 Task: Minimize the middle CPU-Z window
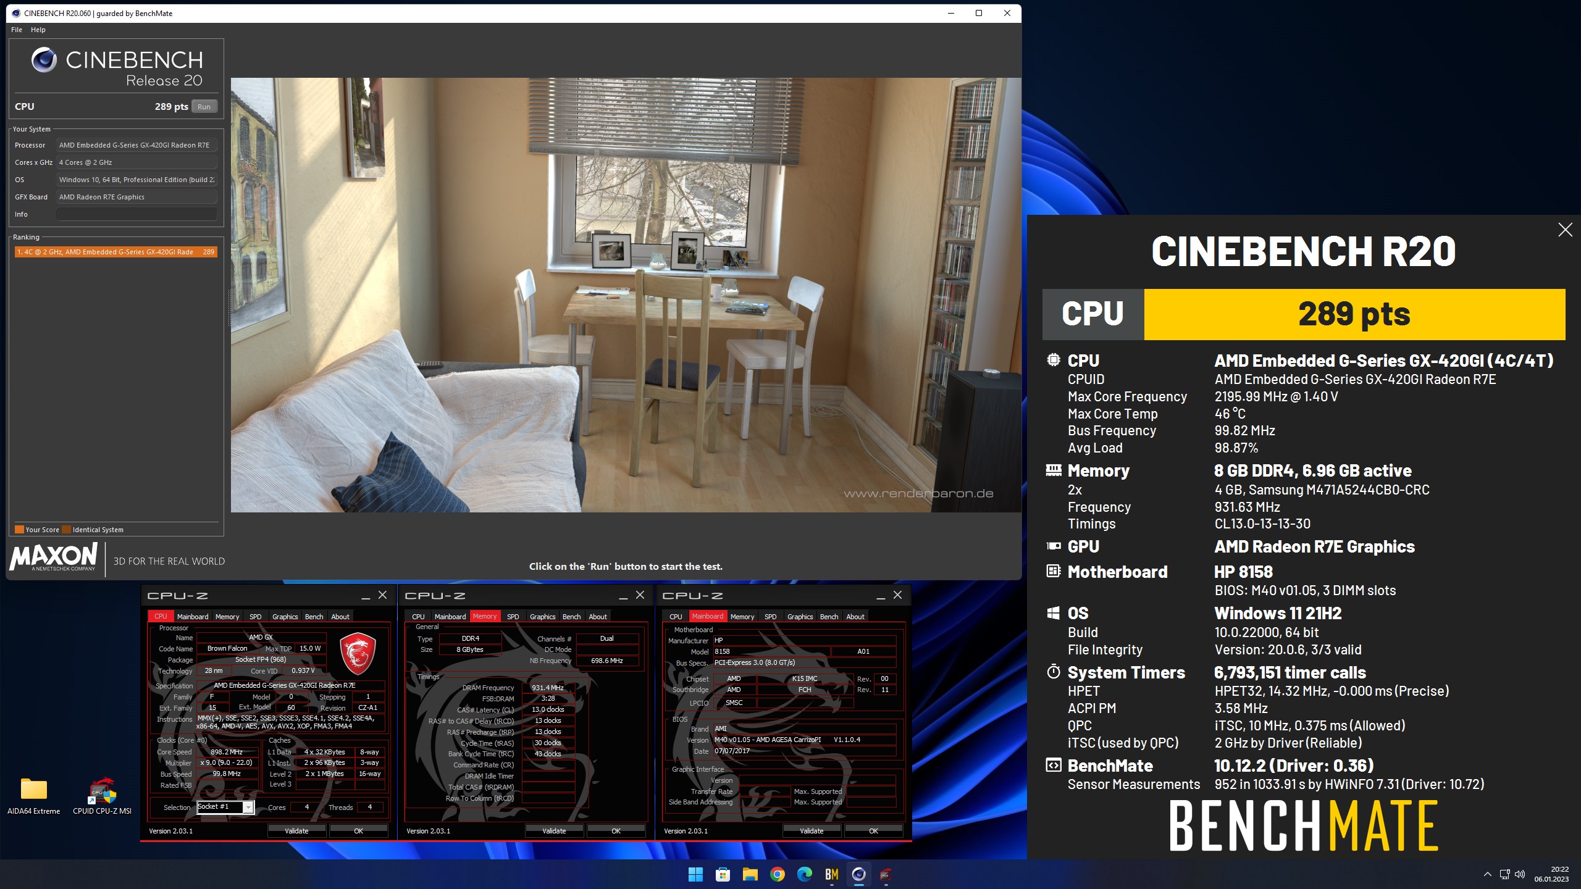pyautogui.click(x=623, y=596)
